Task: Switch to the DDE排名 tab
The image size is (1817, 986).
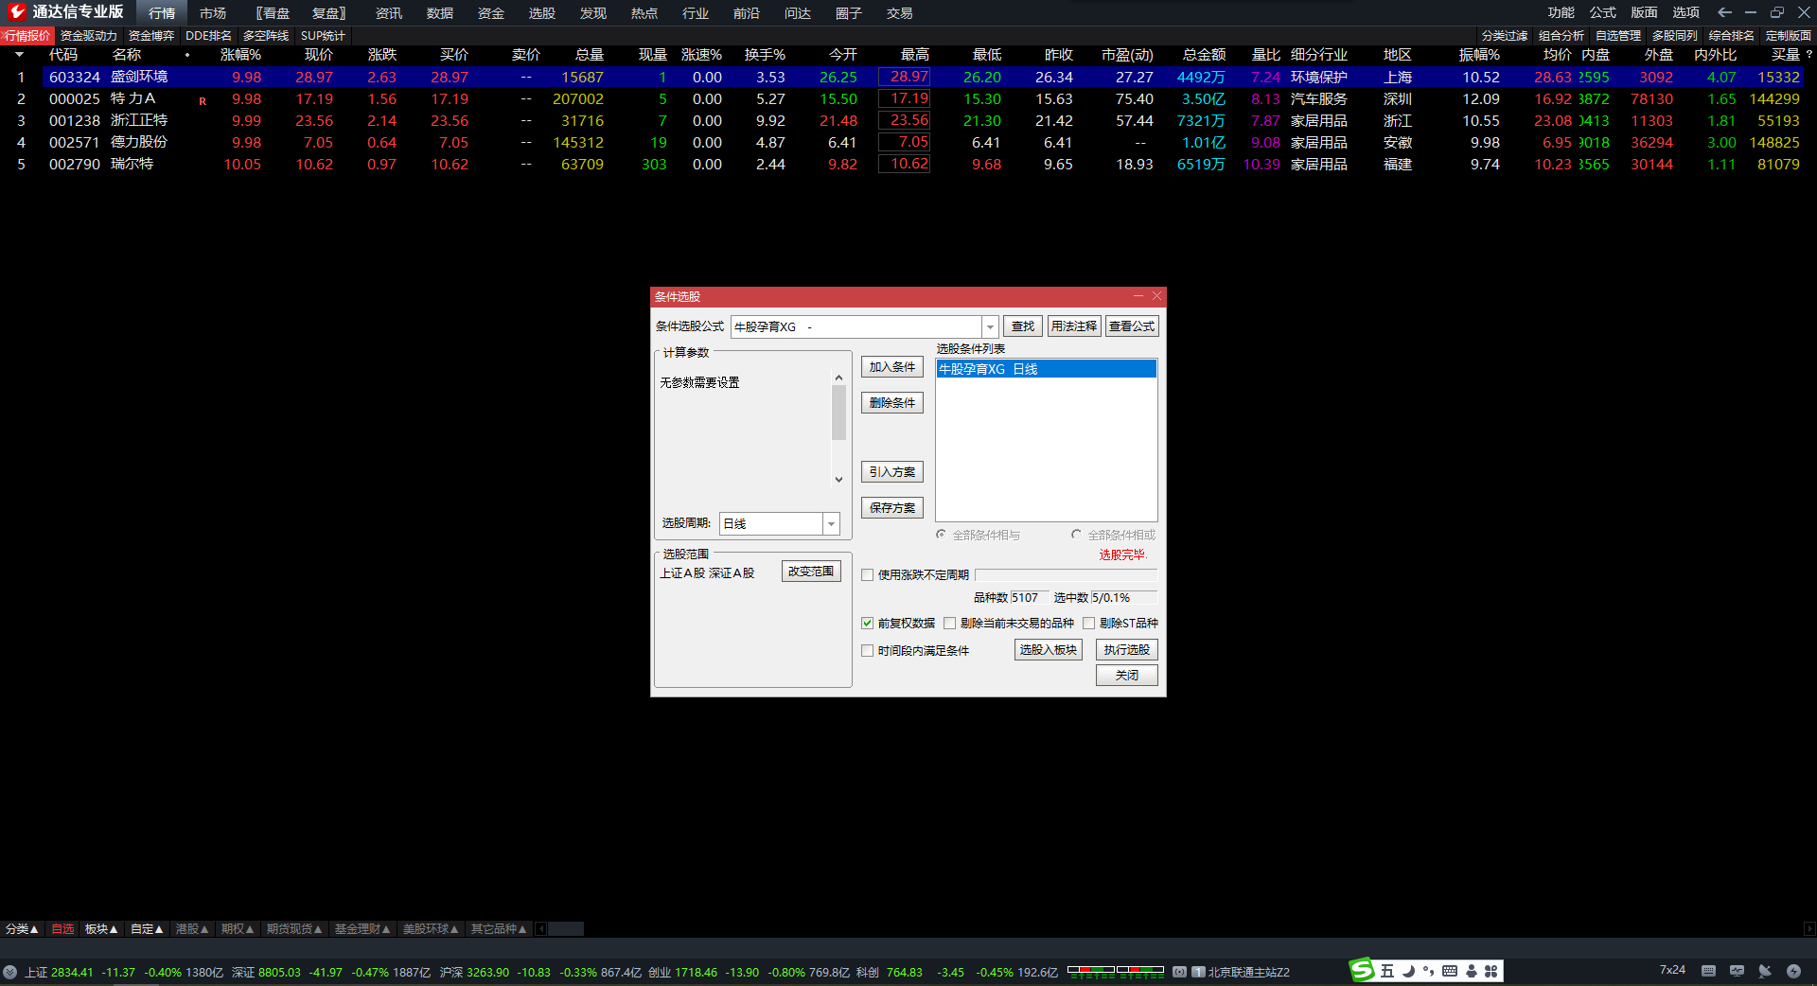Action: point(208,36)
